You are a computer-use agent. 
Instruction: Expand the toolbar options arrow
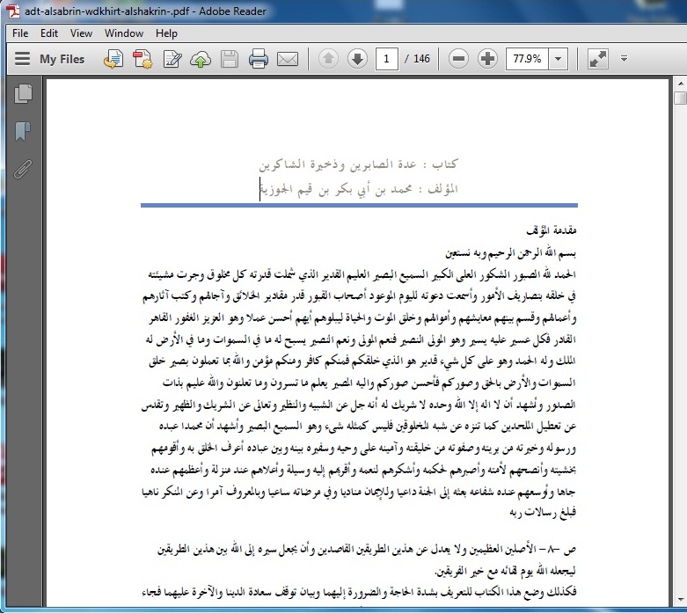(624, 59)
